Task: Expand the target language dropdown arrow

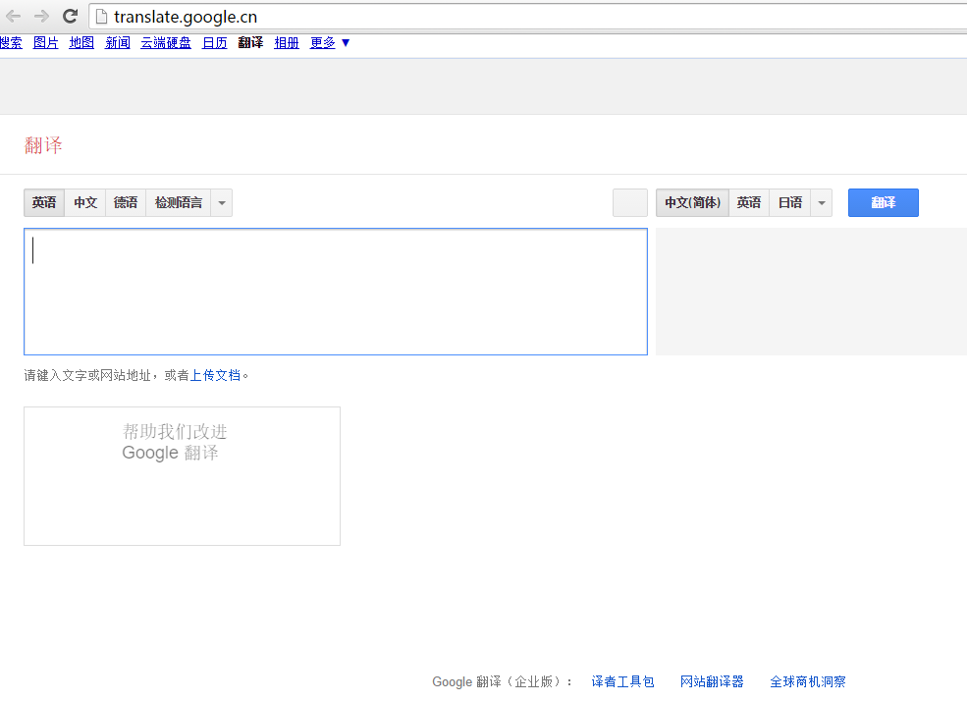Action: point(821,203)
